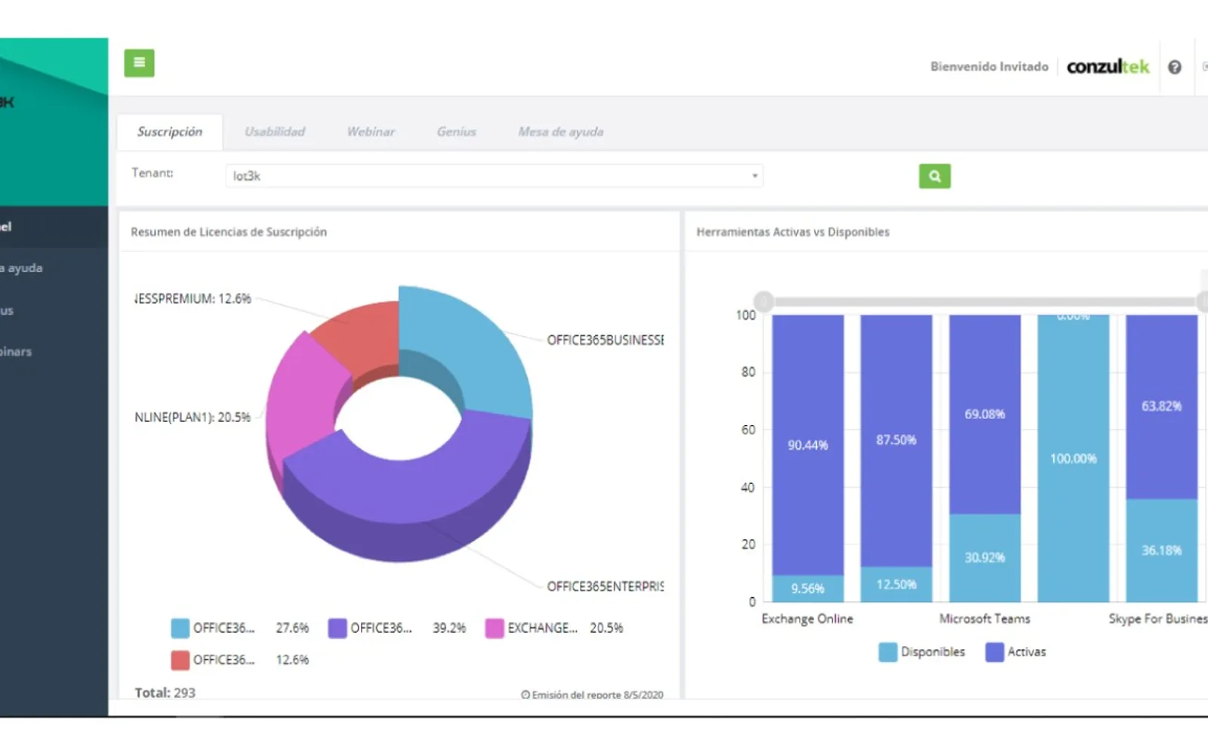The height and width of the screenshot is (755, 1208).
Task: Click 'Herramientas Activas vs Disponibles' heading
Action: (x=793, y=232)
